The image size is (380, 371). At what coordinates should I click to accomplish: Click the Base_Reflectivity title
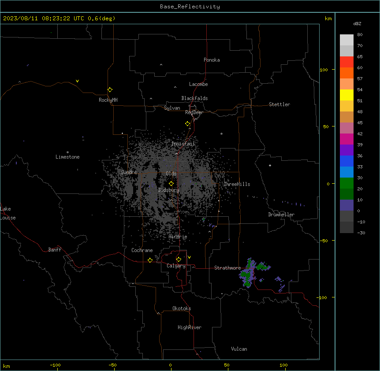coord(190,7)
